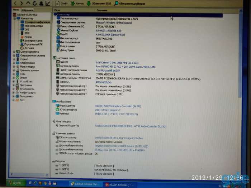Image resolution: width=251 pixels, height=188 pixels.
Task: Select the Электропитание tree item
Action: tap(32, 40)
